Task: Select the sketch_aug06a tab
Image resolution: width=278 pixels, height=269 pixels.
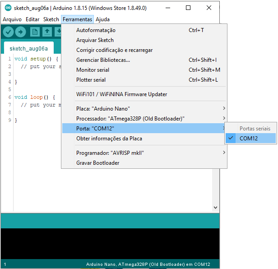Action: click(29, 48)
